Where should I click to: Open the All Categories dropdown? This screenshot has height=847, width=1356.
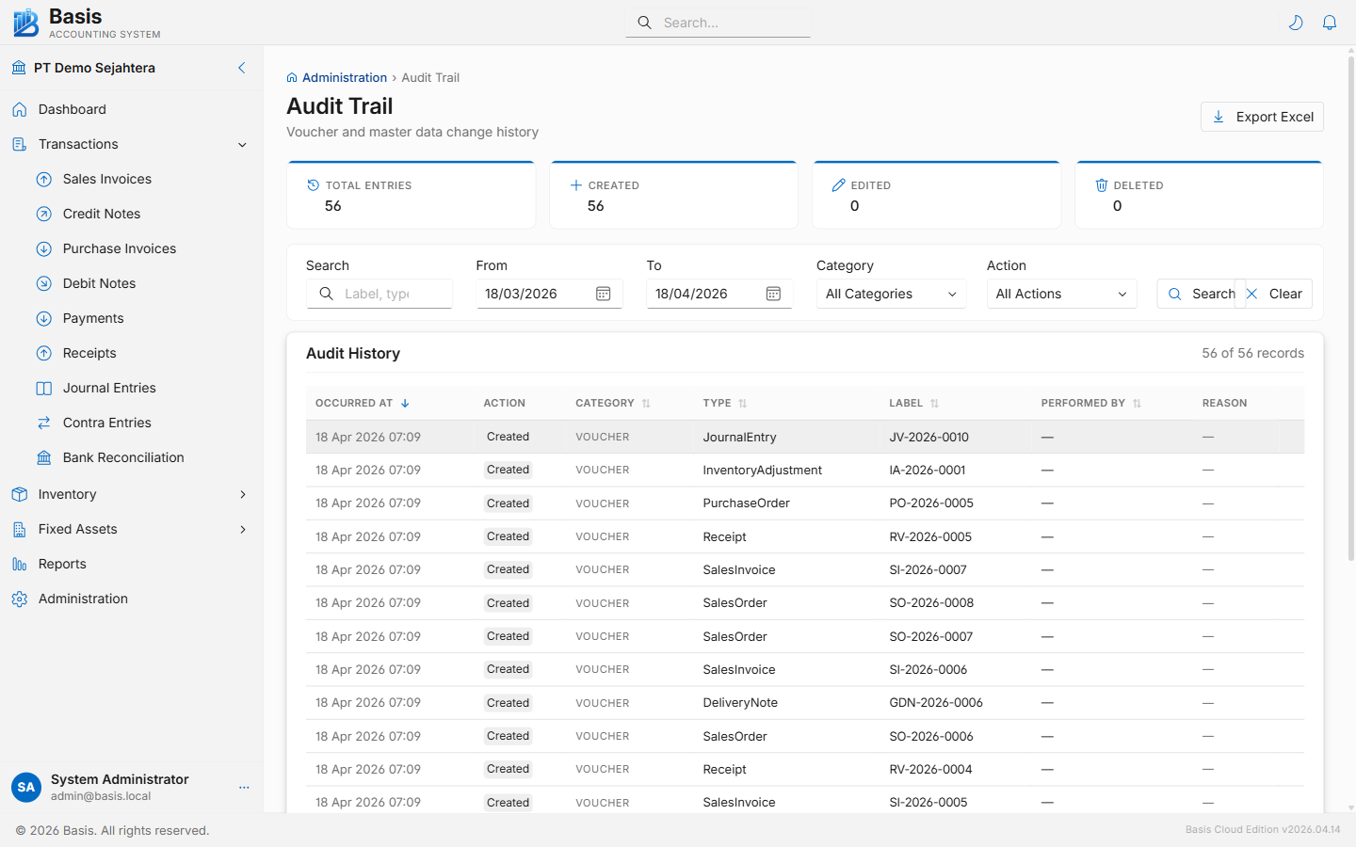(x=890, y=294)
